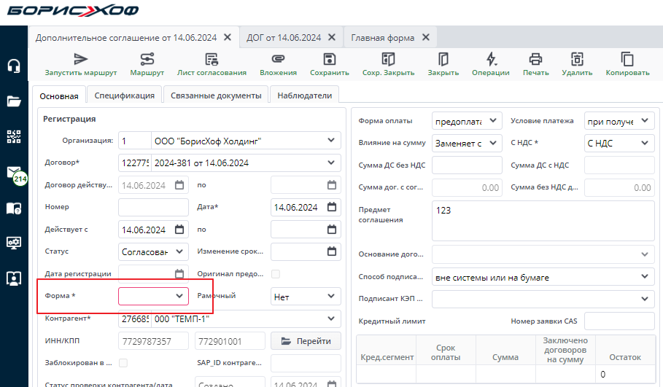Click the Номер input field

(x=153, y=207)
